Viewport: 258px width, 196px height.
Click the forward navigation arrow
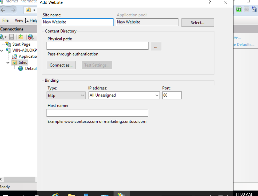13,10
